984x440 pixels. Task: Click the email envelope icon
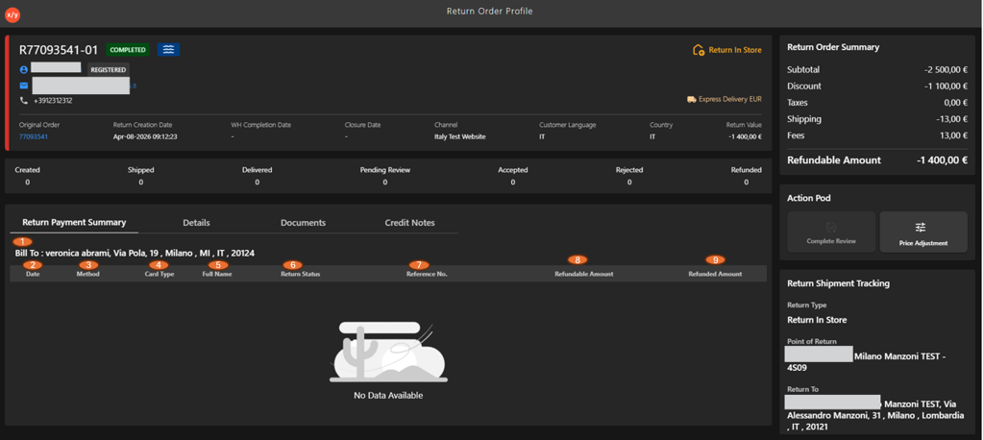(24, 86)
